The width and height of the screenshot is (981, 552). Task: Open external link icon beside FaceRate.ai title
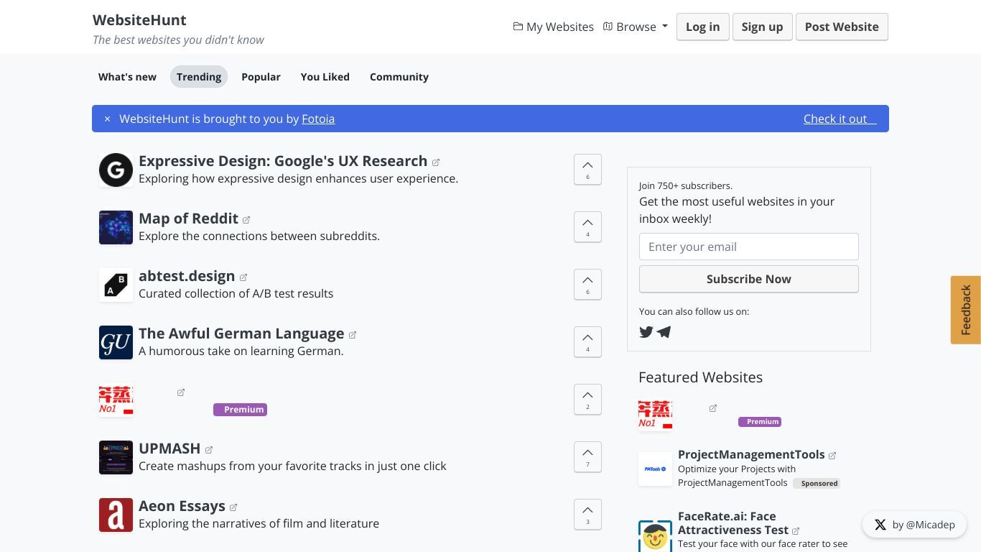[x=796, y=531]
